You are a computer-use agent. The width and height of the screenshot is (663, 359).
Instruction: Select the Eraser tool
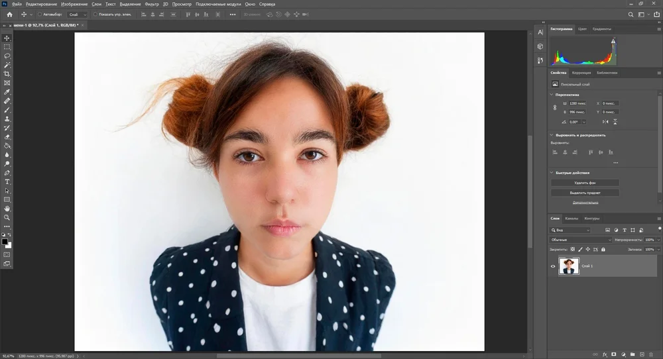[x=7, y=137]
